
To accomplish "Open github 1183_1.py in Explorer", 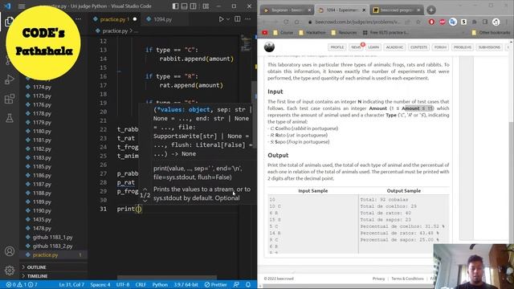I will click(x=52, y=238).
